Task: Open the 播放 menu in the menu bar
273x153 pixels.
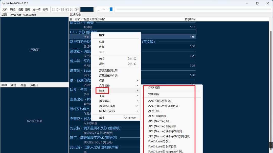Action: pyautogui.click(x=28, y=9)
